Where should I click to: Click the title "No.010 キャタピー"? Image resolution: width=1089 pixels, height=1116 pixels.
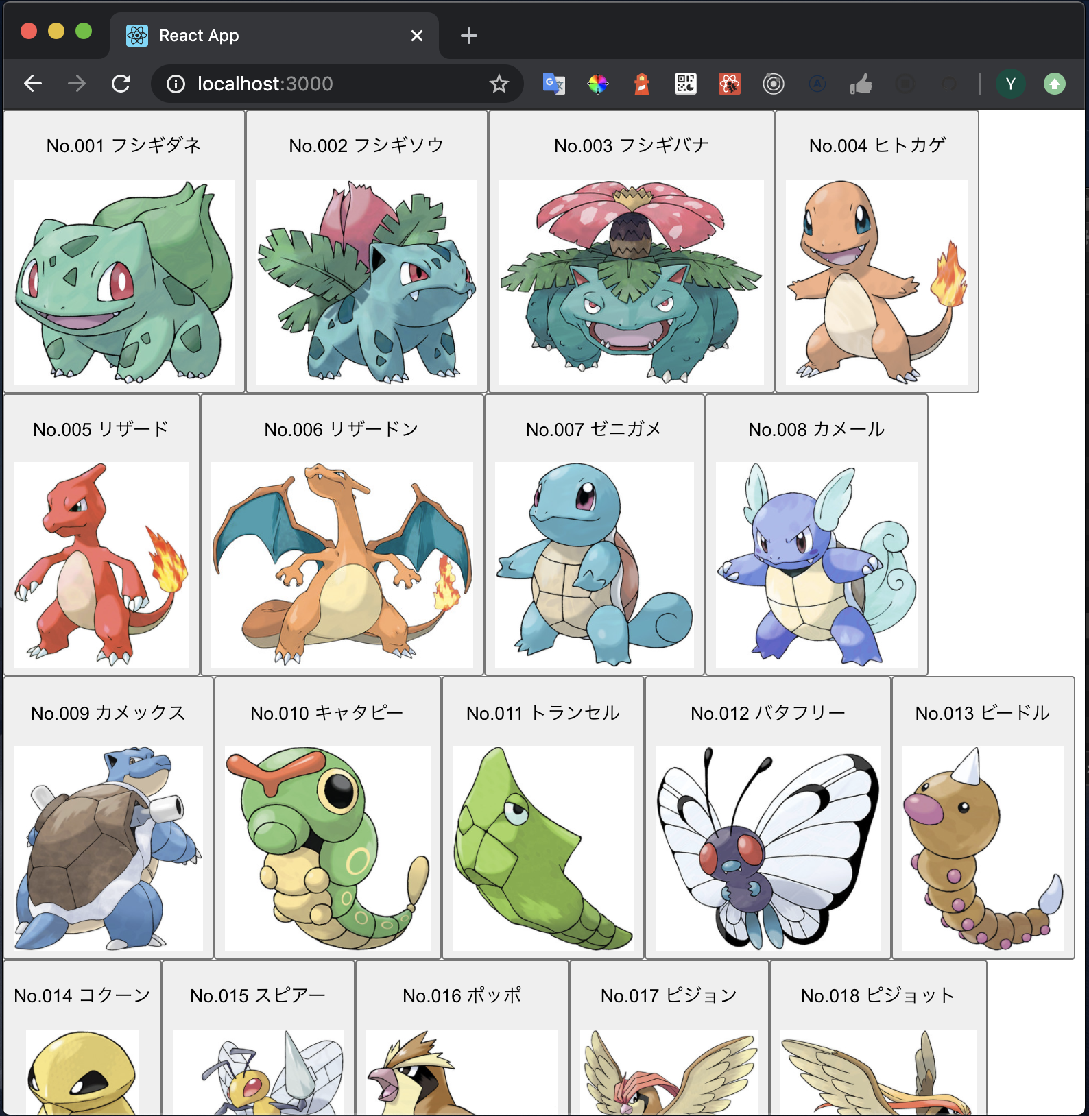coord(328,713)
